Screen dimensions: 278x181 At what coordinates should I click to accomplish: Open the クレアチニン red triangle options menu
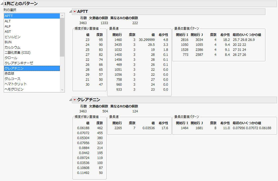(x=75, y=100)
